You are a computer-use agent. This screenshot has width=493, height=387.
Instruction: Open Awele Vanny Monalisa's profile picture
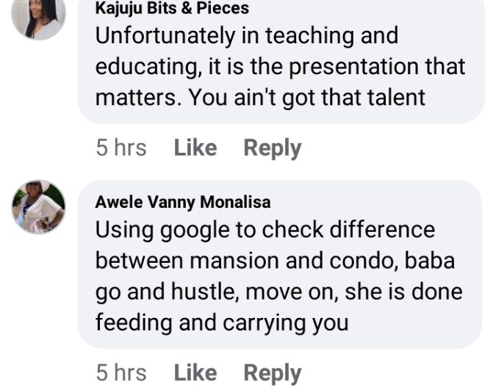point(38,206)
